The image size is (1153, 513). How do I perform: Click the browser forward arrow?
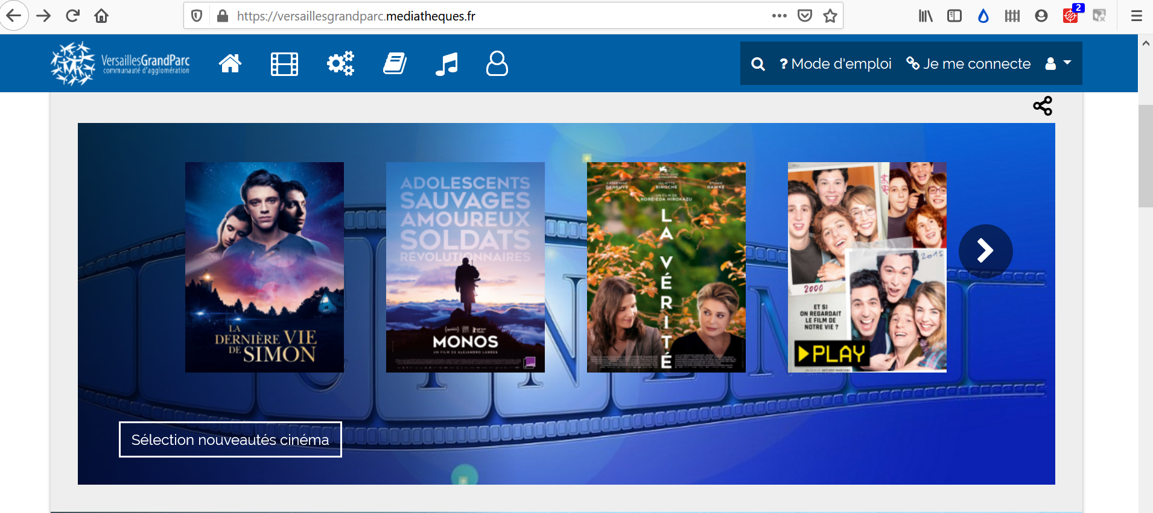[43, 16]
